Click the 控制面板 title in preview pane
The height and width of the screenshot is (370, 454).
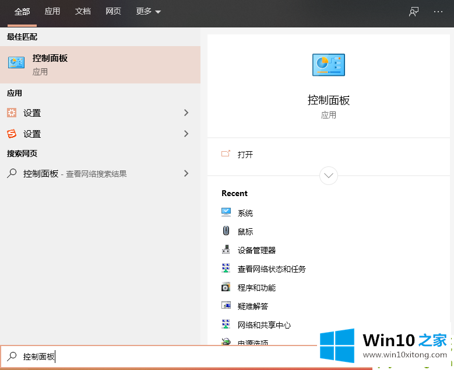pos(328,100)
